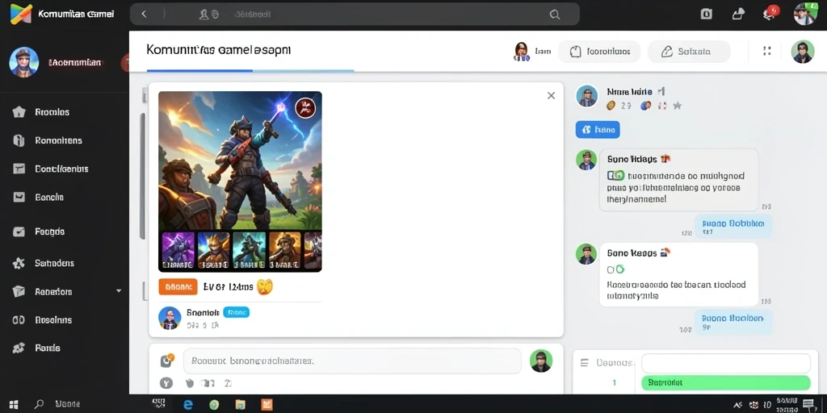Click the coin icon under Nrre Irirle
The width and height of the screenshot is (827, 413).
611,106
